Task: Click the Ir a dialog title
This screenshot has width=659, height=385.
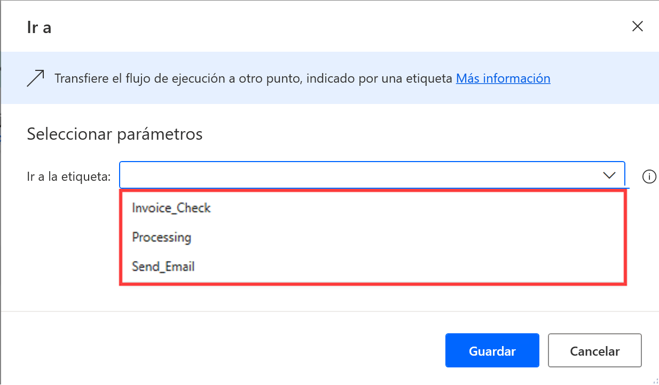Action: tap(38, 27)
